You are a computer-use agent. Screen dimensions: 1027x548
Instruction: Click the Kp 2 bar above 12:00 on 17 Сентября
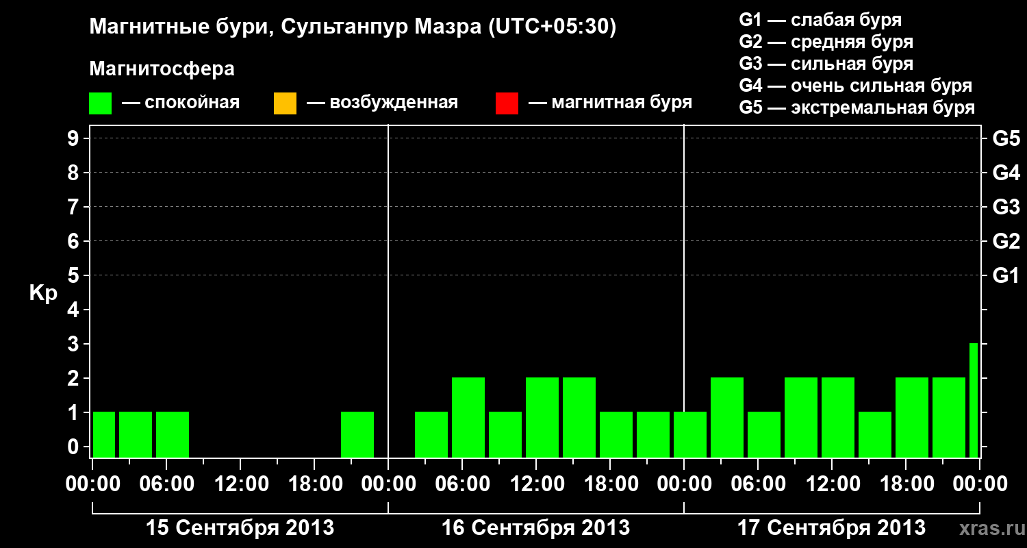tap(838, 417)
